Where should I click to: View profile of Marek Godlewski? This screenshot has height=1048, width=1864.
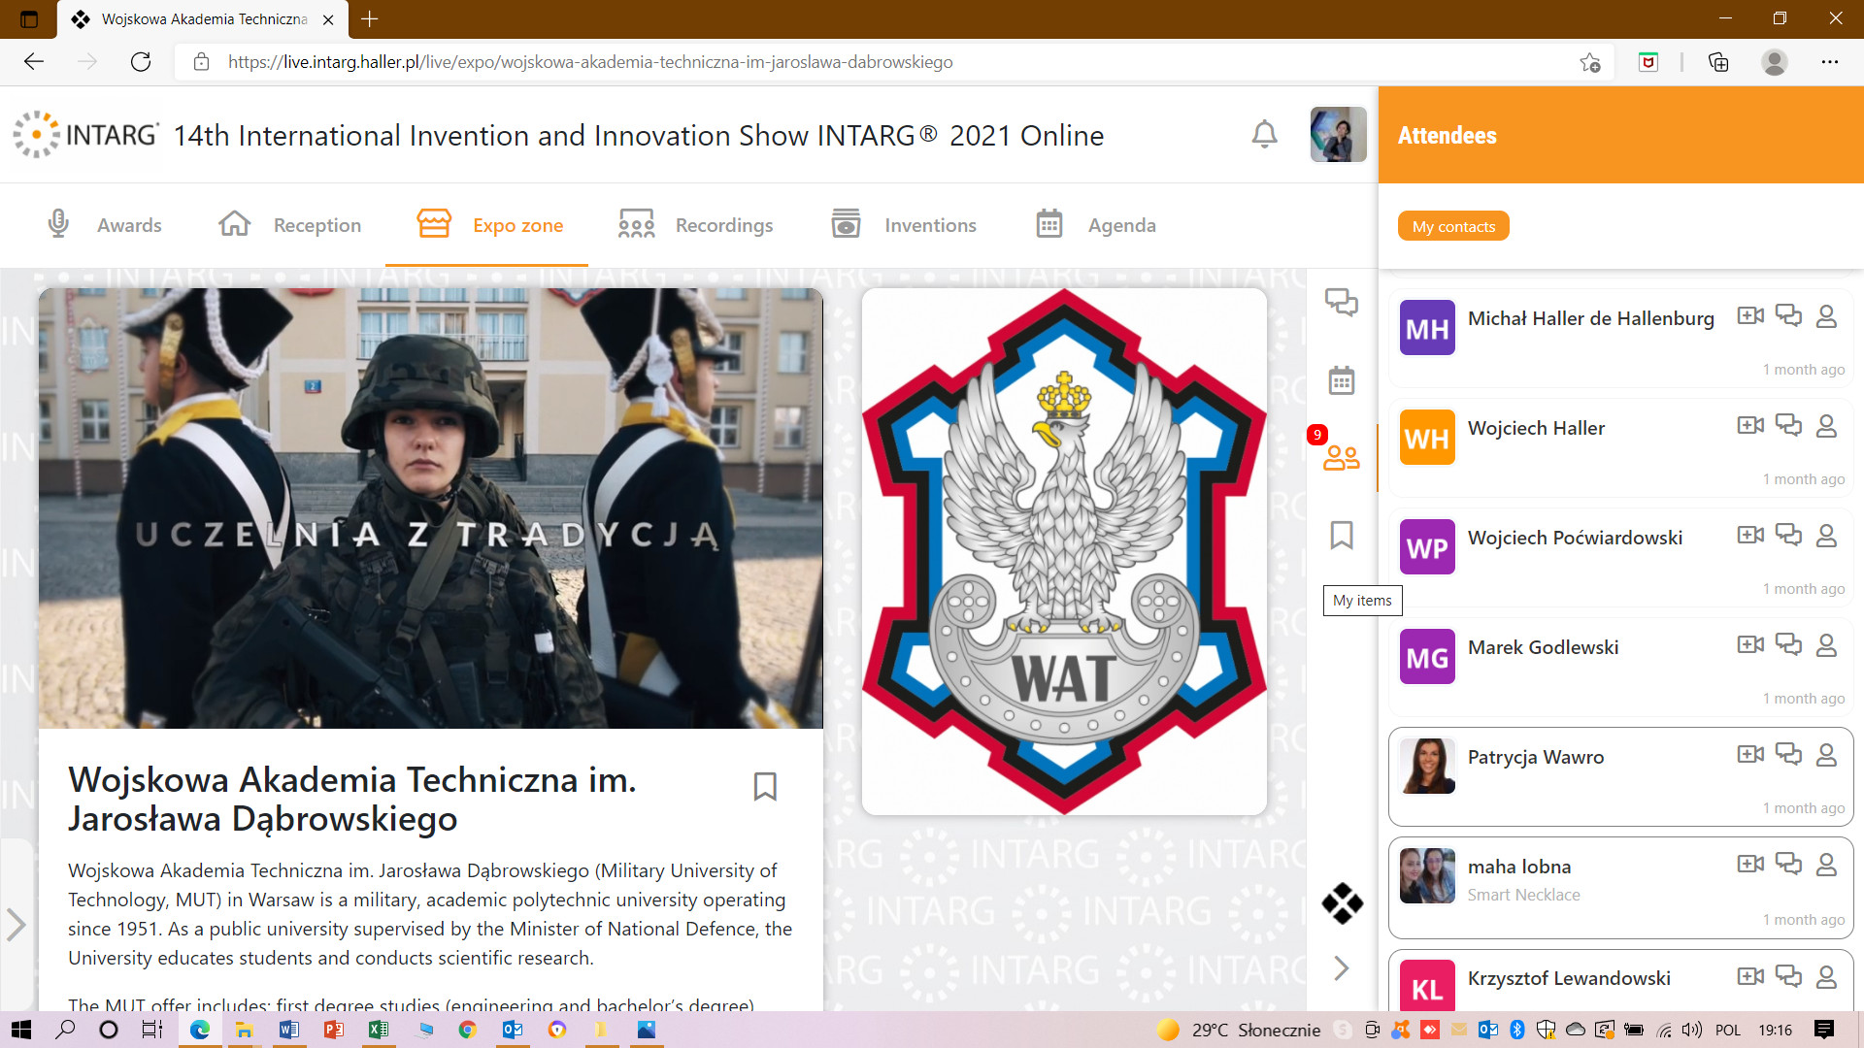(x=1826, y=645)
